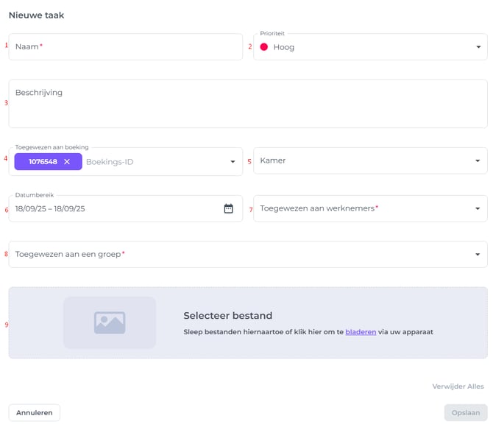493x427 pixels.
Task: Expand the Toegewezen aan werknemers dropdown
Action: 369,208
